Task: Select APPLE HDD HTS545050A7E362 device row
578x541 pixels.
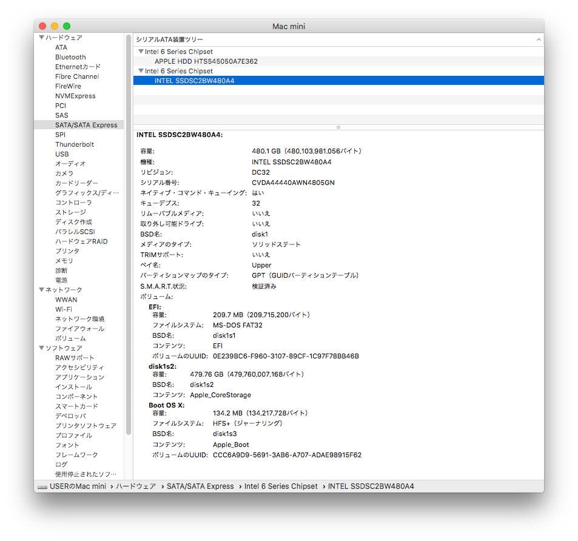Action: click(x=338, y=61)
